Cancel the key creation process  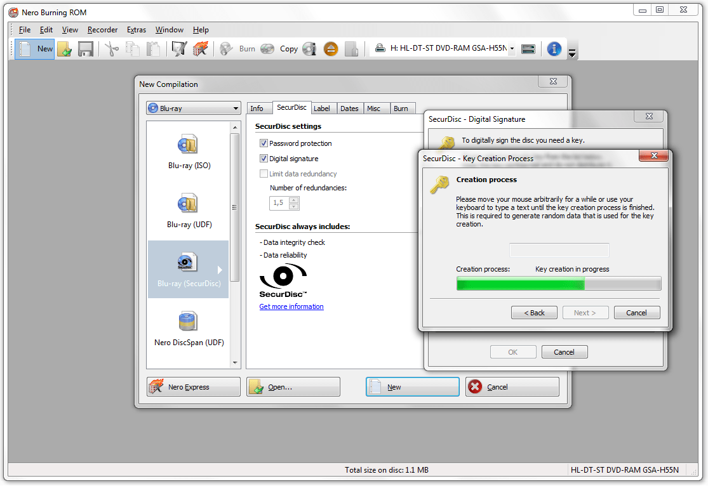pyautogui.click(x=637, y=312)
